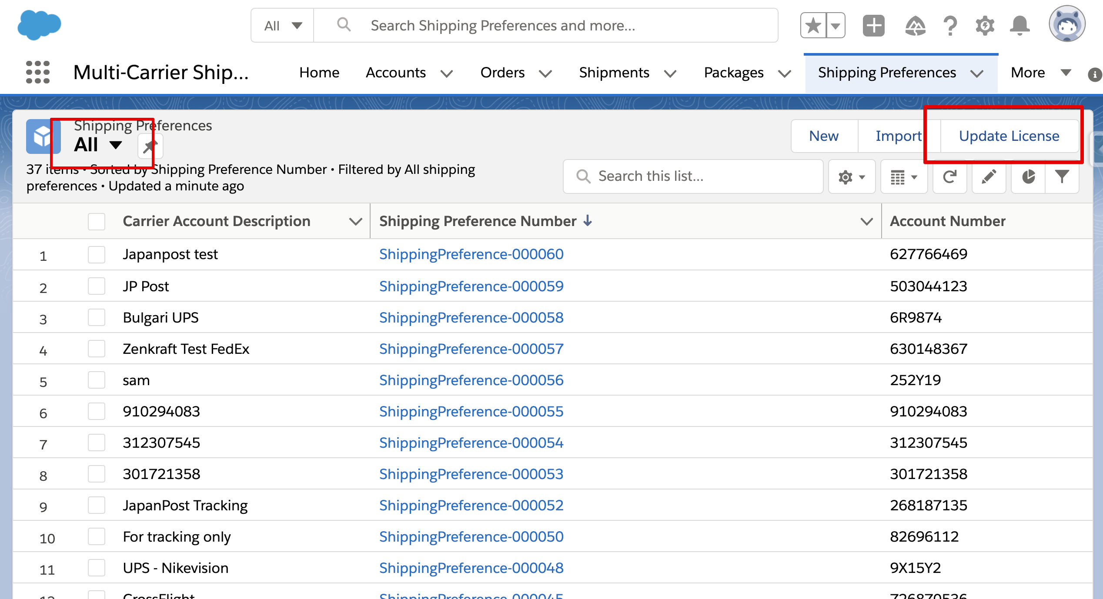1103x599 pixels.
Task: Click the Salesforce cloud logo
Action: click(39, 25)
